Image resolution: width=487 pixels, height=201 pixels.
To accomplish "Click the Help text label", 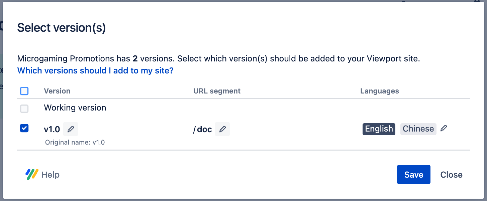I will (x=51, y=175).
